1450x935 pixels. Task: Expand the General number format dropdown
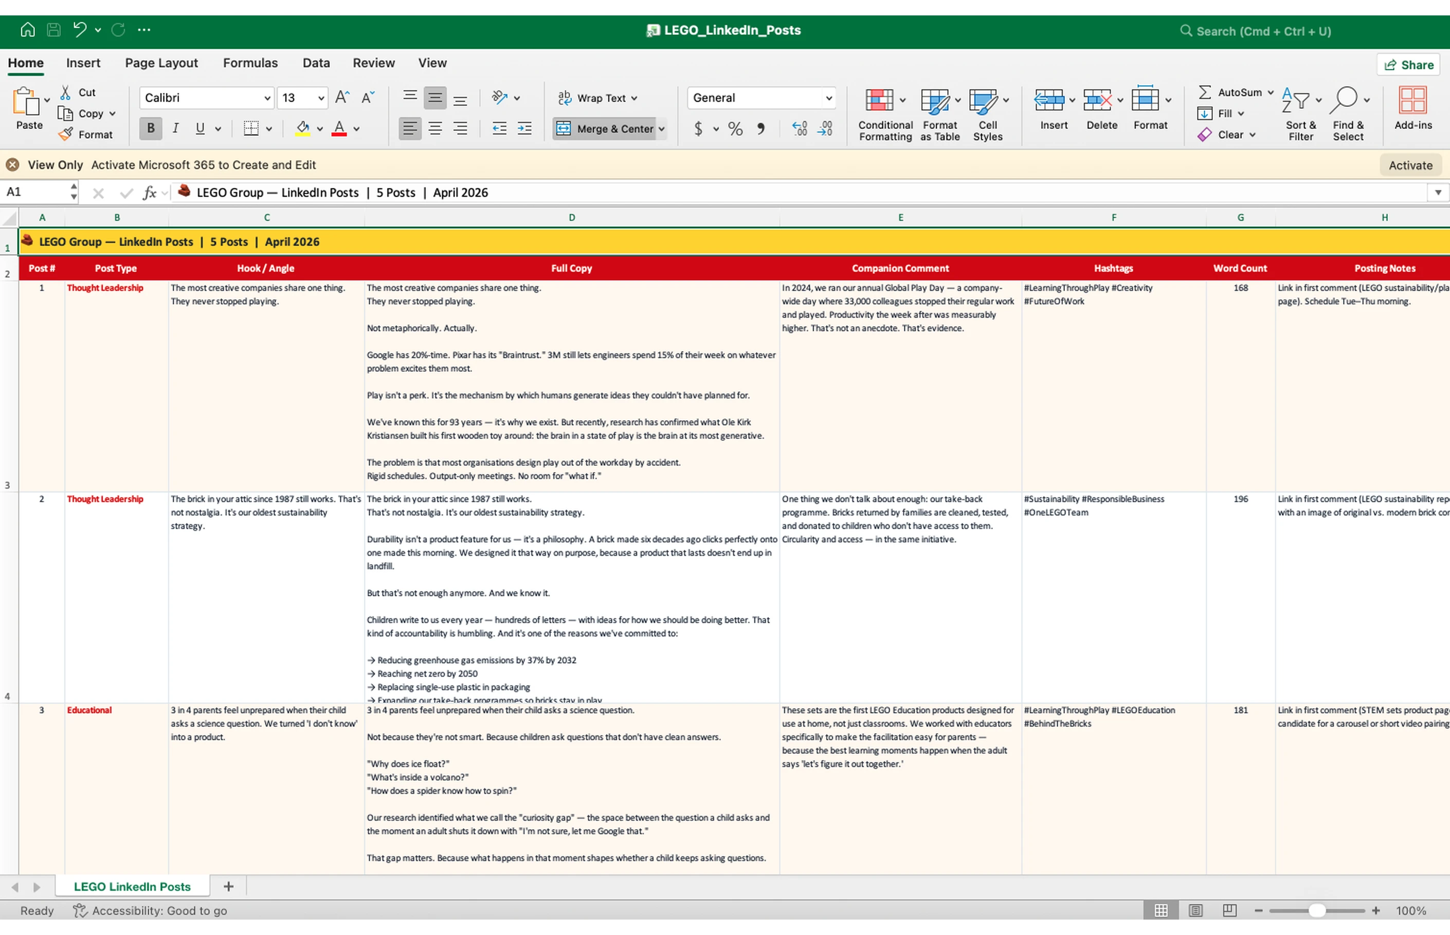(828, 98)
